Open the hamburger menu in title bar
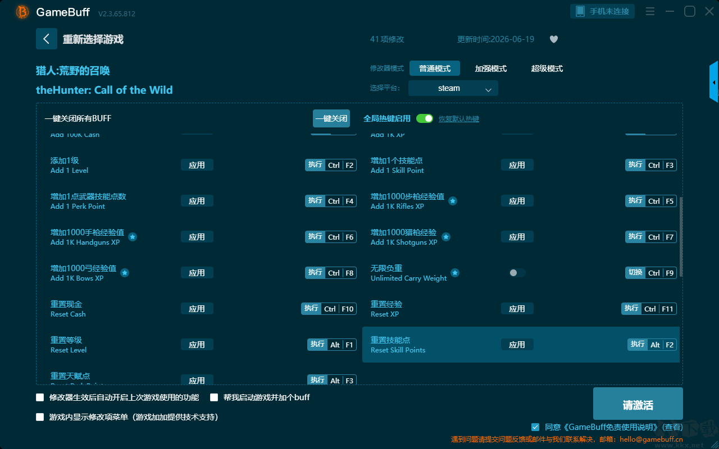The width and height of the screenshot is (719, 449). pos(650,11)
